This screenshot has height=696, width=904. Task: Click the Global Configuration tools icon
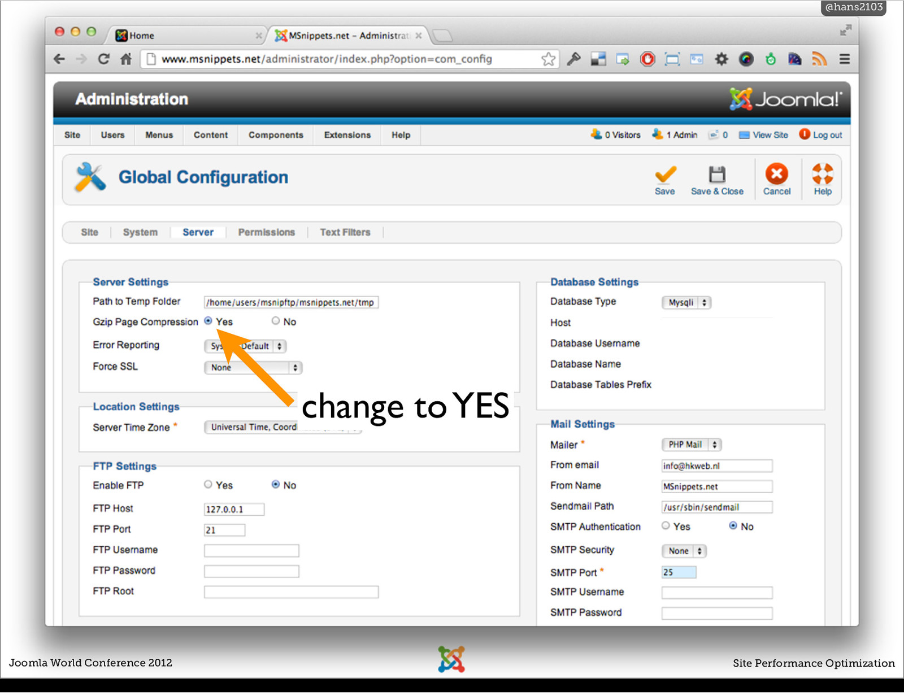[x=90, y=177]
